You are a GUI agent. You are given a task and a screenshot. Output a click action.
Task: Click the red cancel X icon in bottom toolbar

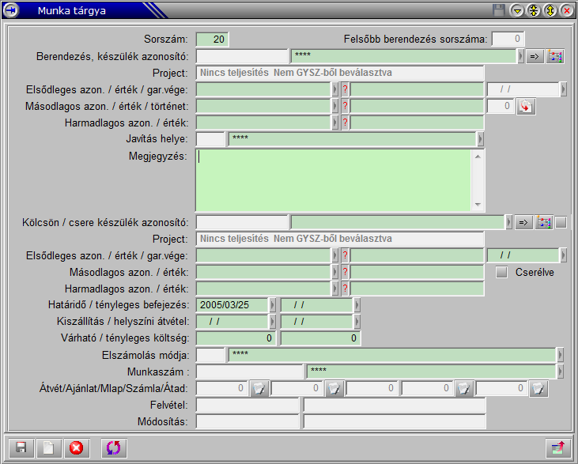click(76, 448)
